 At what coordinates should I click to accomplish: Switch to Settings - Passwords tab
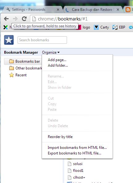[33, 10]
